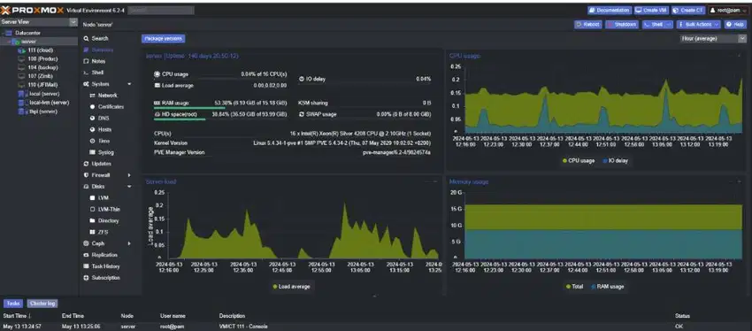Toggle RAM usage series in memory legend
Viewport: 752px width, 331px height.
[607, 287]
